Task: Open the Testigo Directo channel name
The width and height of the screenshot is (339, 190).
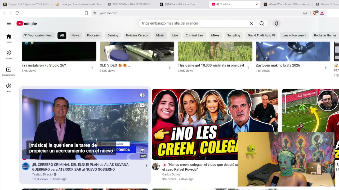Action: [x=42, y=174]
